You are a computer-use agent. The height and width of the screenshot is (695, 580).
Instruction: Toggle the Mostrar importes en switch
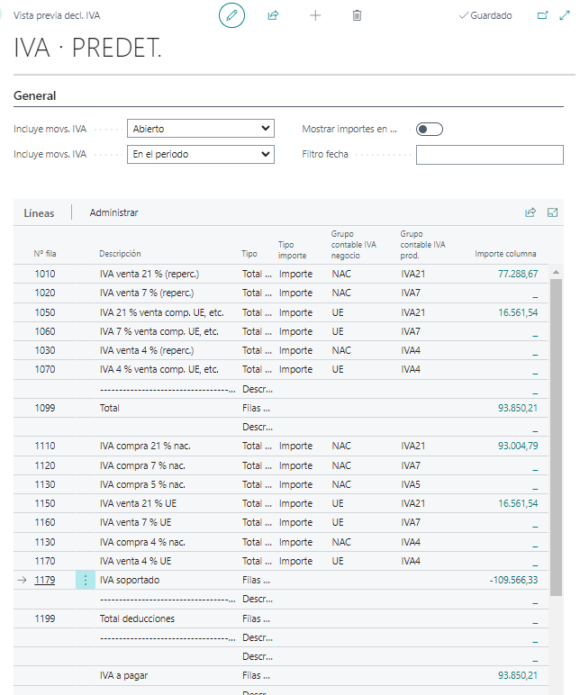pyautogui.click(x=430, y=130)
